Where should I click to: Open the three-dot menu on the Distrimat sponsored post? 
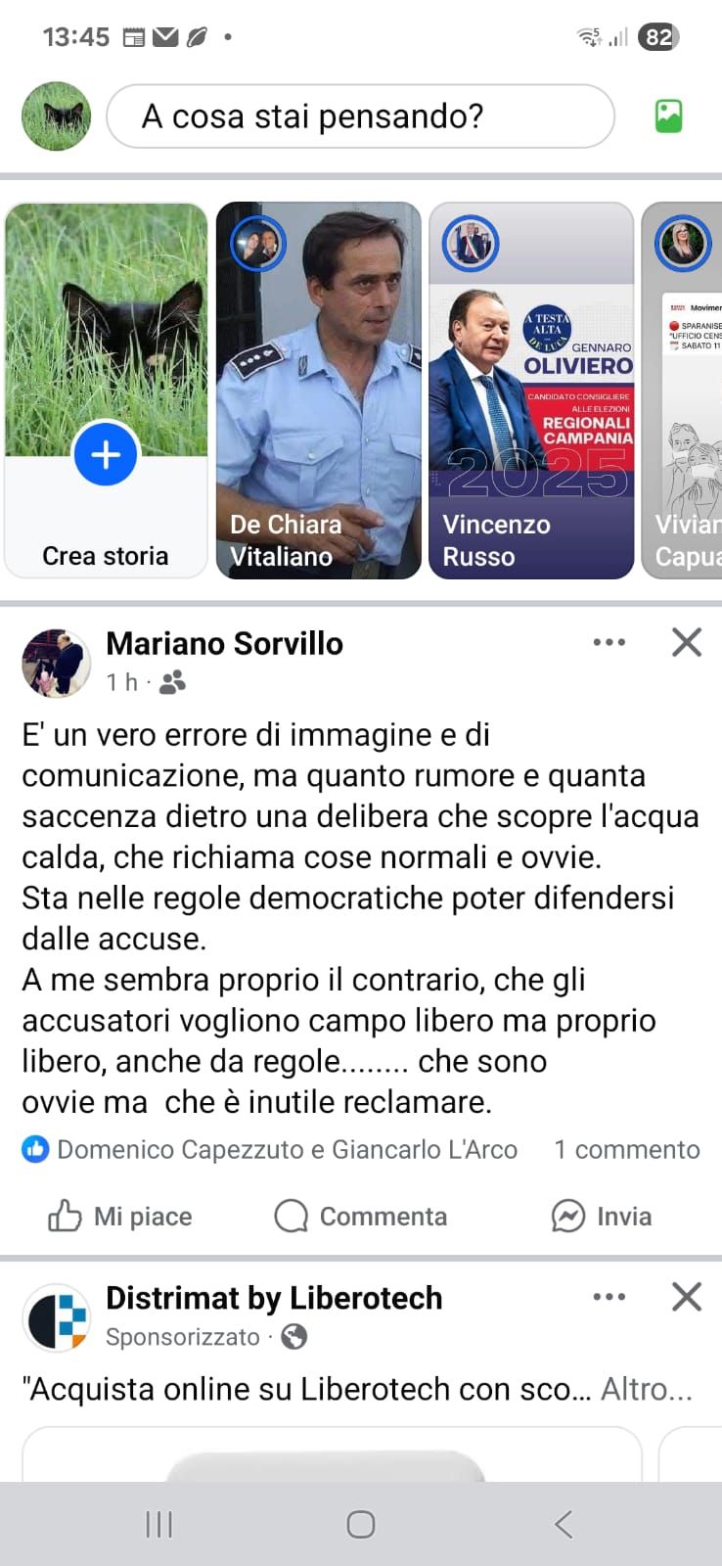[609, 1297]
